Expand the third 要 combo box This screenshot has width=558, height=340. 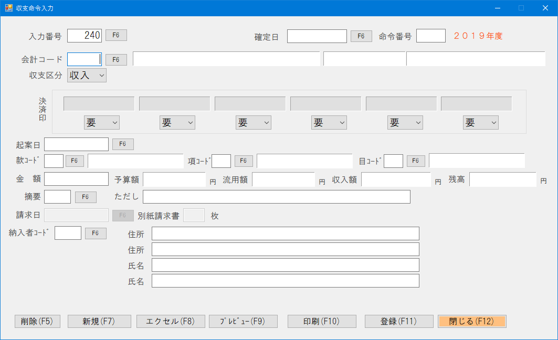coord(253,122)
